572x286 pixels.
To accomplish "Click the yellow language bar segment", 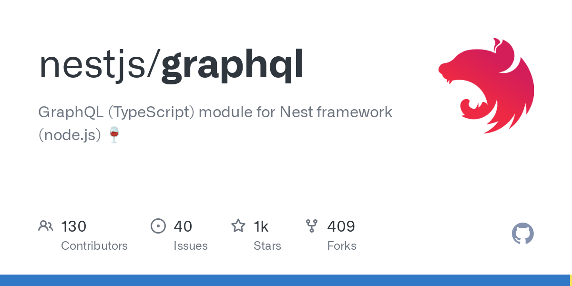I will coord(571,280).
